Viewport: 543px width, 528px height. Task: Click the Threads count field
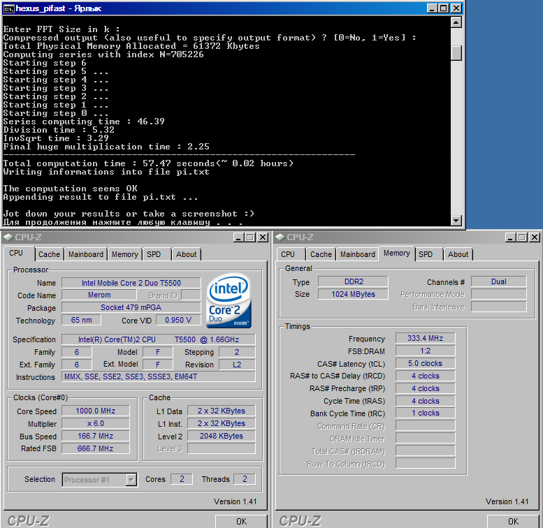pos(245,479)
